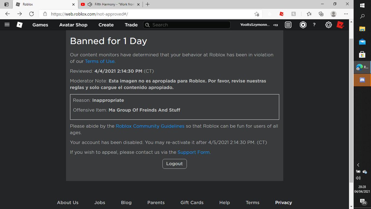The height and width of the screenshot is (209, 371).
Task: Click the red Roblox extension in browser toolbar
Action: [x=282, y=14]
